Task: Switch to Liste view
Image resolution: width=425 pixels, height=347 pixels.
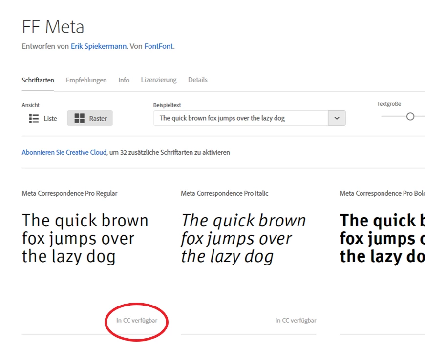Action: coord(43,119)
